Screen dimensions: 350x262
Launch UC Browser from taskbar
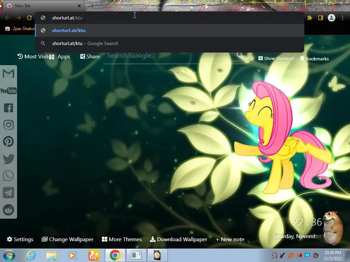coord(94,255)
